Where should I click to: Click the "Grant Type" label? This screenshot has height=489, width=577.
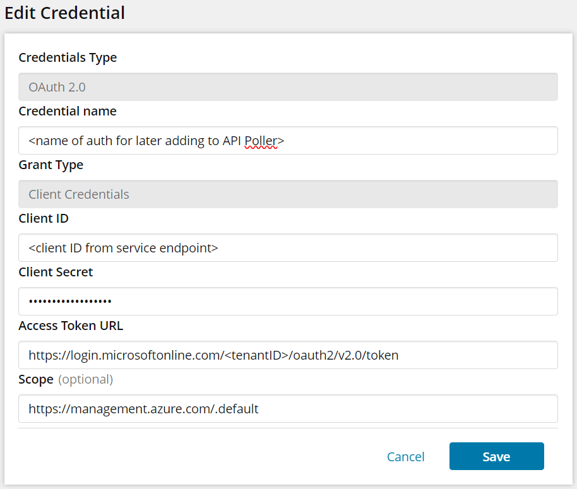coord(51,165)
